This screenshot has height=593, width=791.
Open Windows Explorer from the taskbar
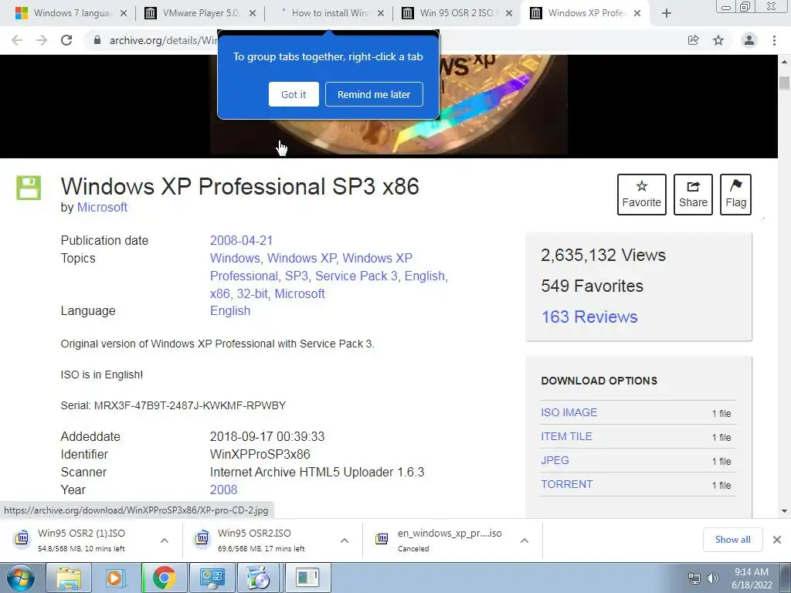(x=69, y=578)
